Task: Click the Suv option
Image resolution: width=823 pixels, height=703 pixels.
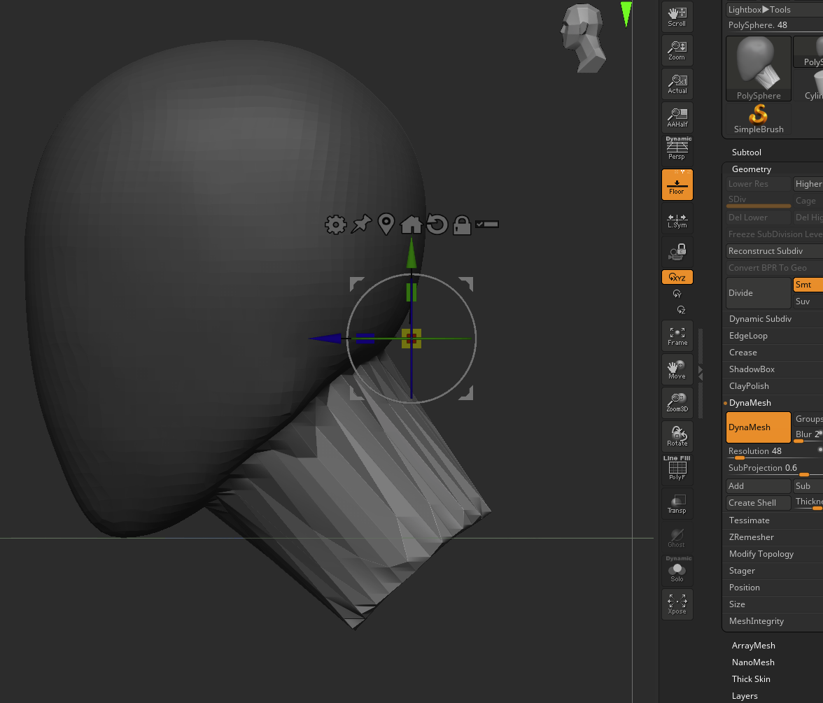Action: [x=808, y=301]
